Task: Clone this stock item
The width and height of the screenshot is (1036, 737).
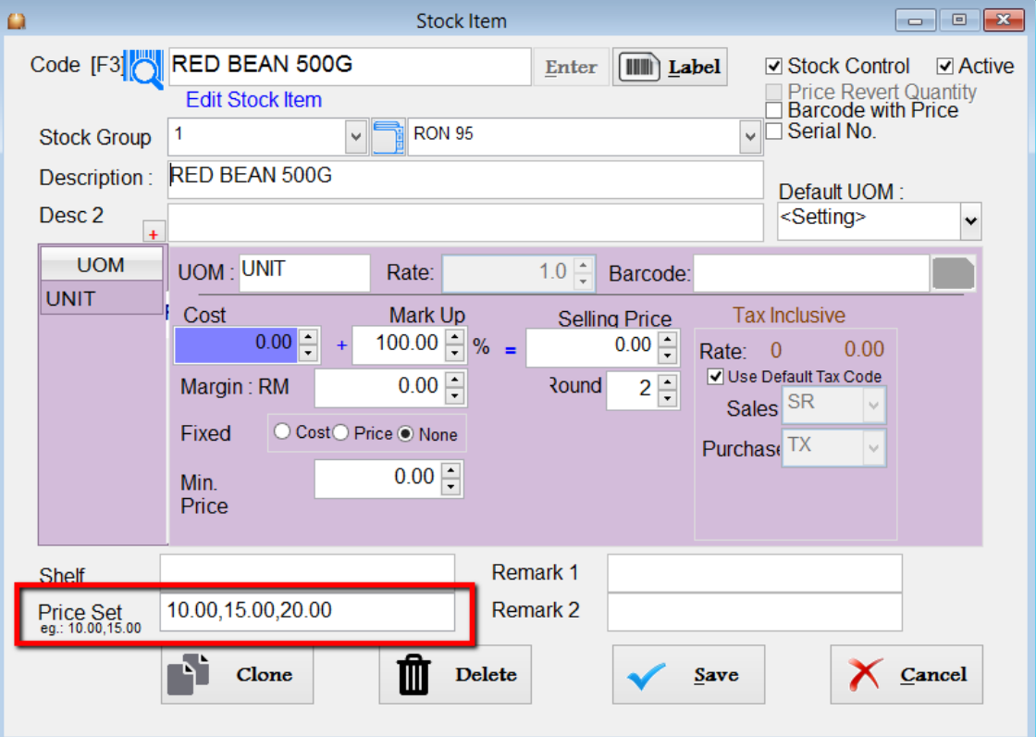Action: pos(237,675)
